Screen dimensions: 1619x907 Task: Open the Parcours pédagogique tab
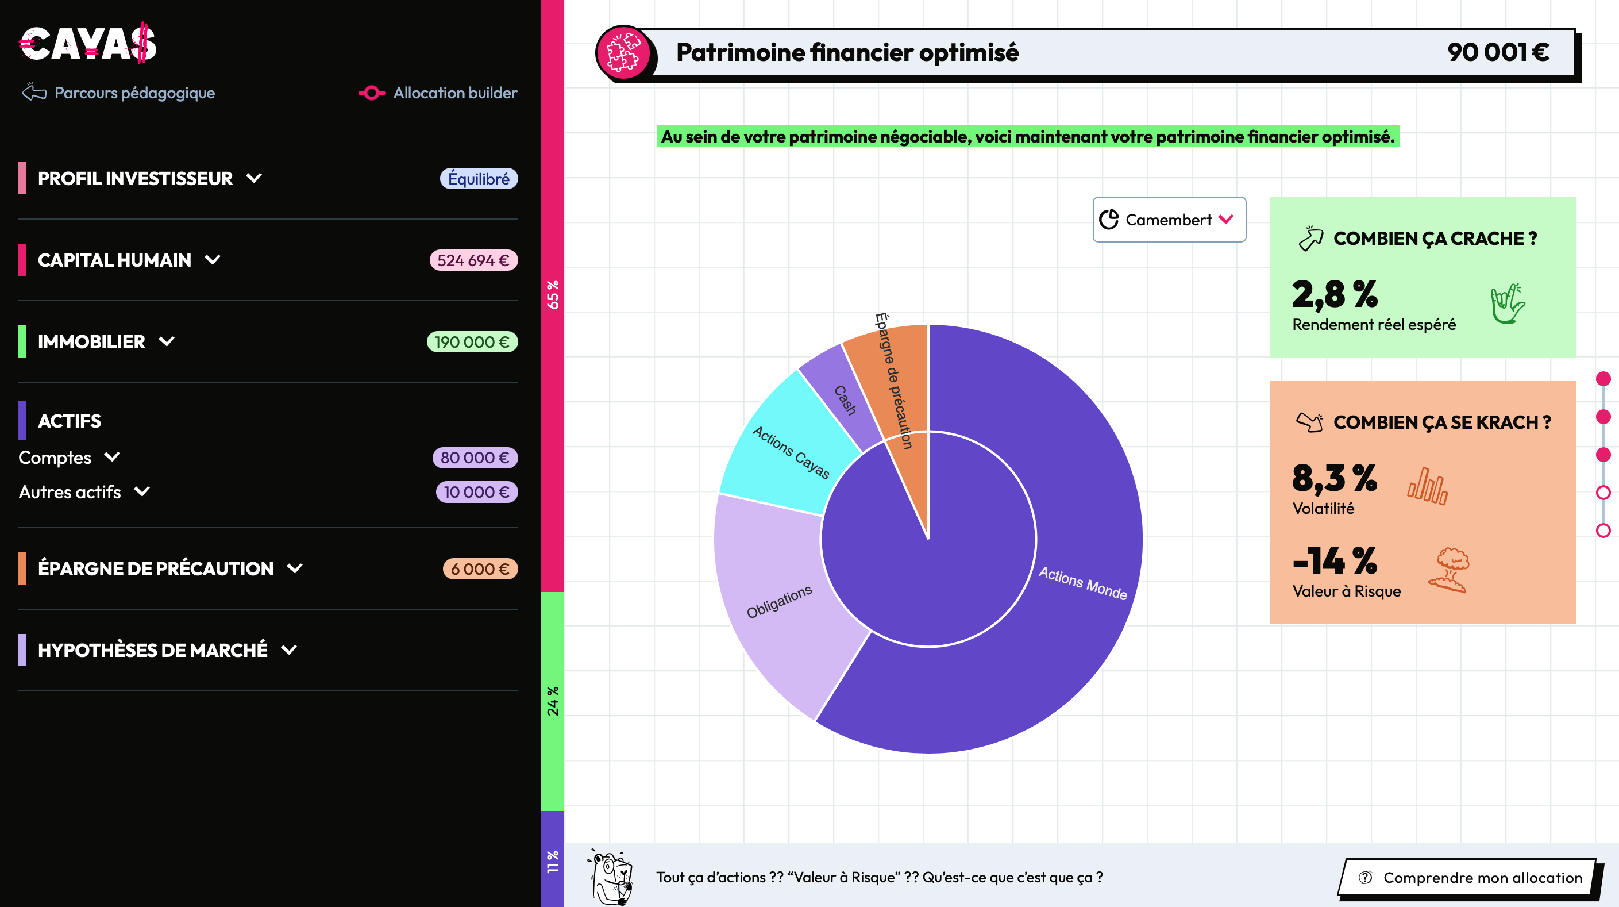134,93
